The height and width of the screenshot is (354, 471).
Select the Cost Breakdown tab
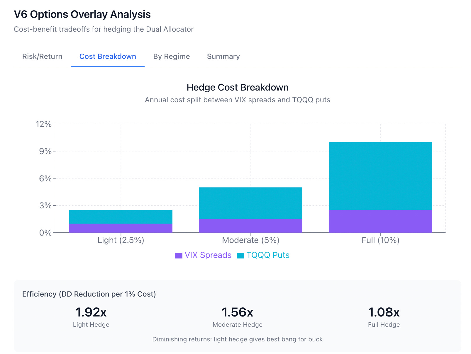pos(108,56)
